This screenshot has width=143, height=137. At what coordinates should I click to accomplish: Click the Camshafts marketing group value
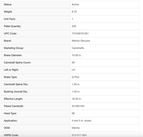pos(78,48)
